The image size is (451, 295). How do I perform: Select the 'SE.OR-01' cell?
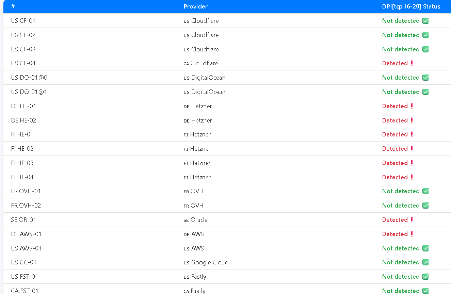pos(23,220)
